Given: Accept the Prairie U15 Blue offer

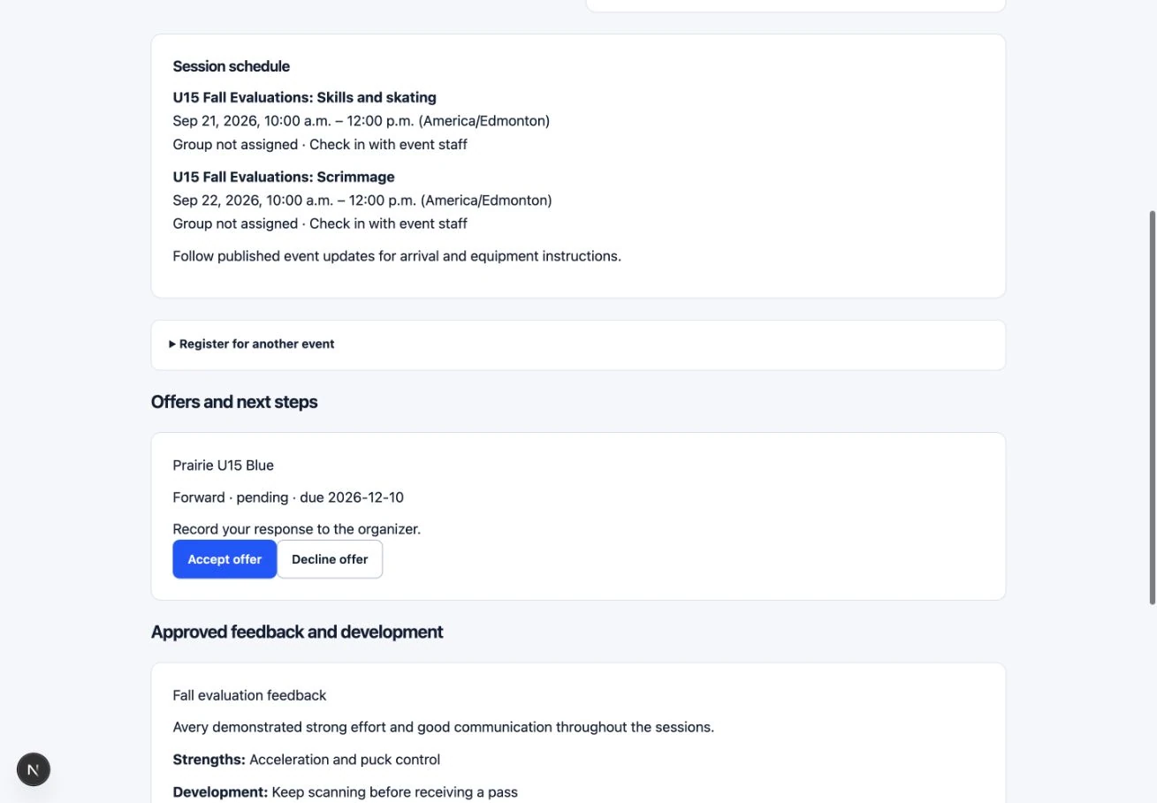Looking at the screenshot, I should pyautogui.click(x=225, y=559).
